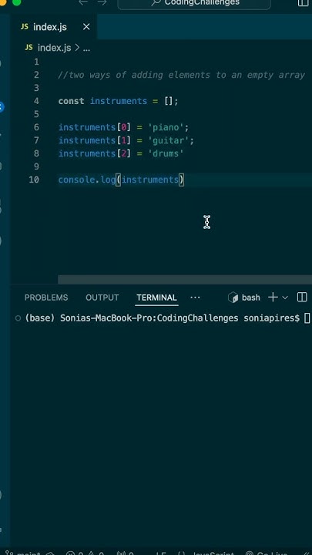Screen dimensions: 312x555
Task: Switch to the PROBLEMS panel tab
Action: pyautogui.click(x=46, y=298)
